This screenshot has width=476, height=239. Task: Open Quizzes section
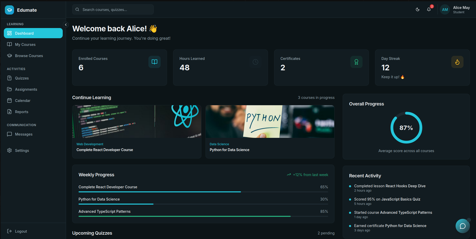pos(33,78)
